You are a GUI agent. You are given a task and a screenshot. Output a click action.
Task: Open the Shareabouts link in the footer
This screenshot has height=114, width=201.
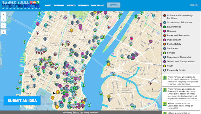[78, 113]
